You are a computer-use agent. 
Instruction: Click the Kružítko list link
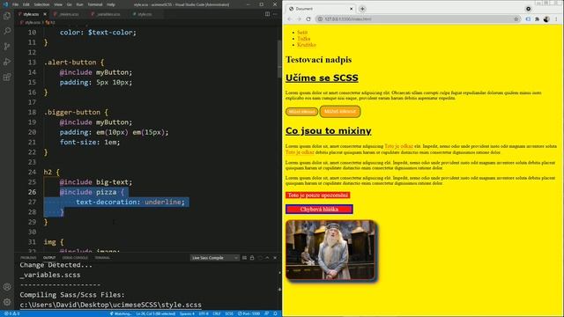307,45
